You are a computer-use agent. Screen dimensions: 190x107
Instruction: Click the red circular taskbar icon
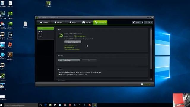point(70,105)
